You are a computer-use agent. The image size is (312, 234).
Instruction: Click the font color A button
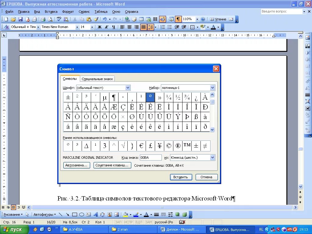pyautogui.click(x=213, y=27)
